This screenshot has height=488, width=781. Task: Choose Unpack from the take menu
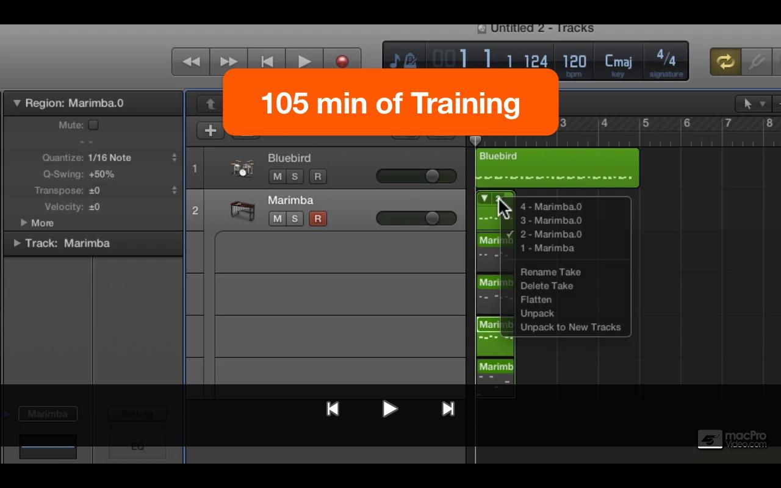coord(538,313)
